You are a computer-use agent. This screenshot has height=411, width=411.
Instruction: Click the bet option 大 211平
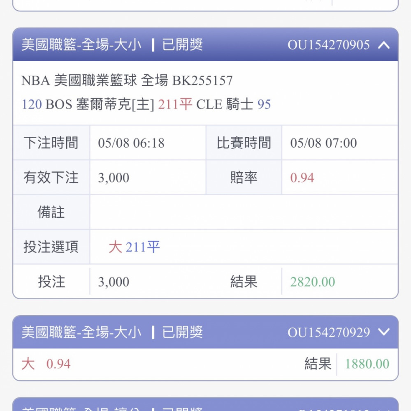(x=134, y=247)
